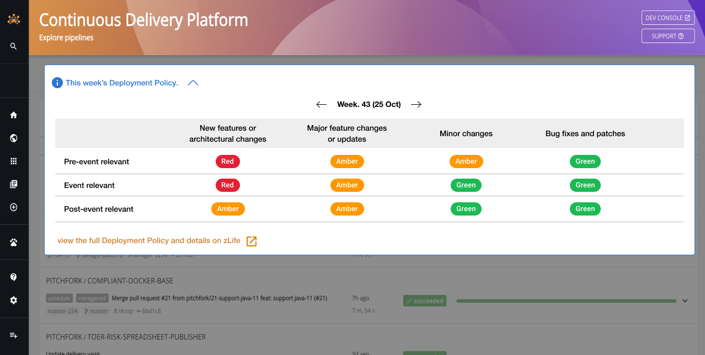Click 'Post-event relevant' row label

99,209
